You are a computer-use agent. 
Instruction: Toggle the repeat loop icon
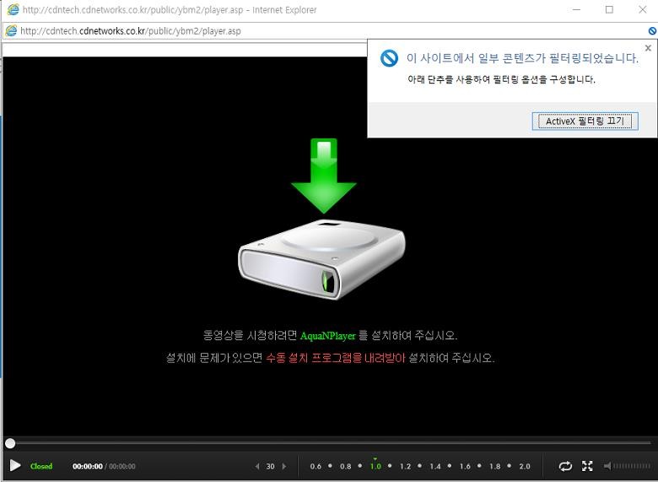tap(565, 466)
